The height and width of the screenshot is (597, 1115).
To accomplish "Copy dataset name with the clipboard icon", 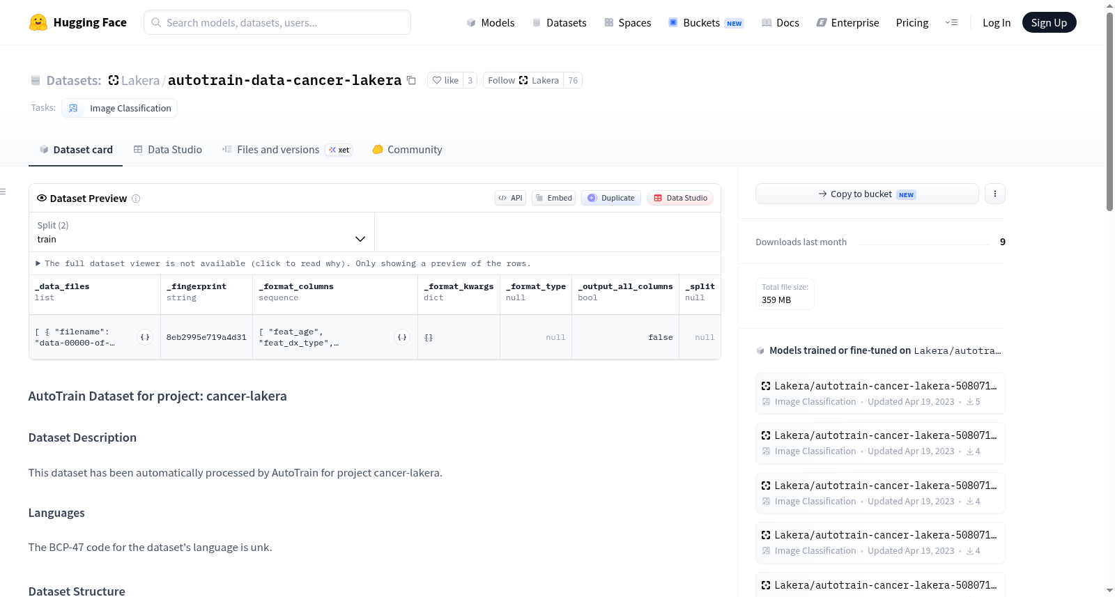I will 411,80.
